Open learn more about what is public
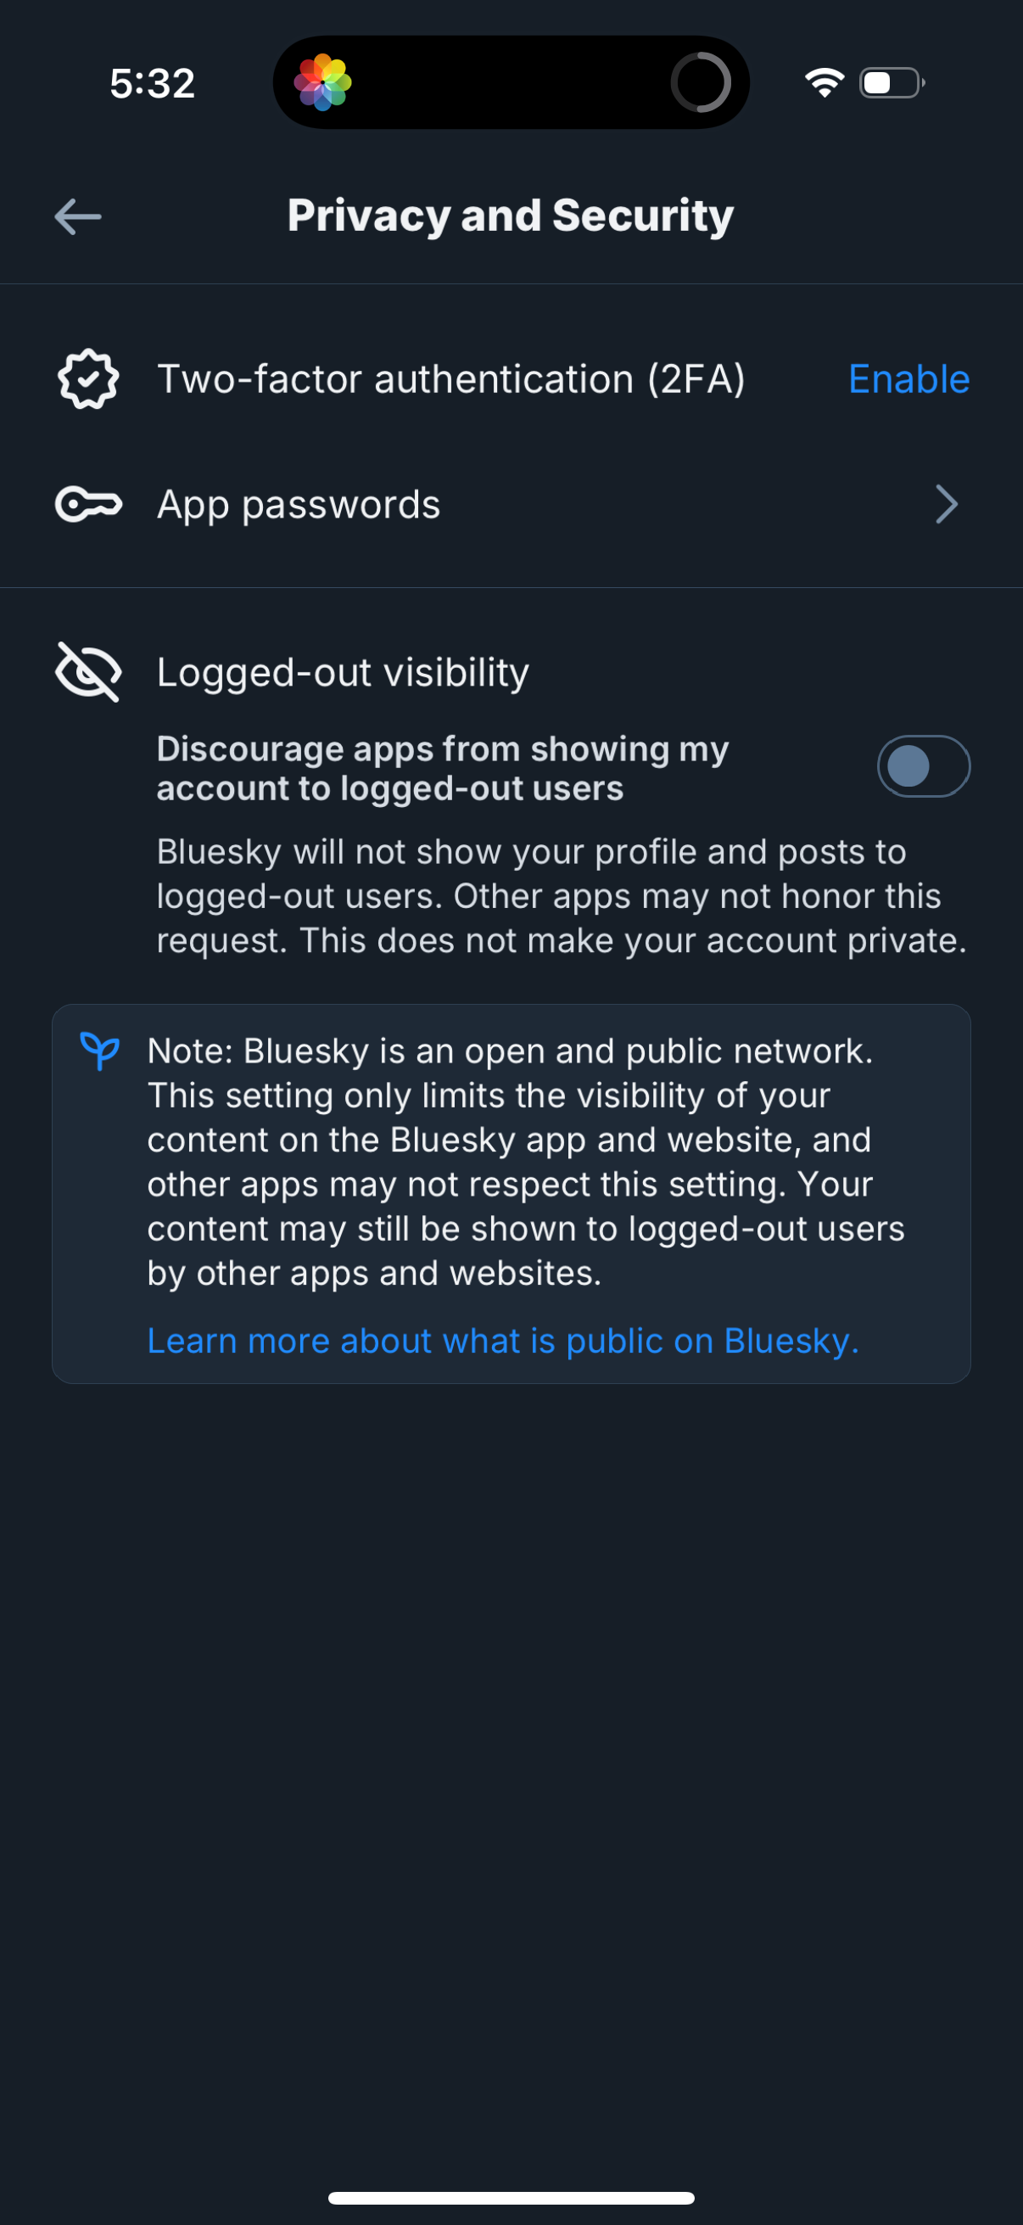Image resolution: width=1023 pixels, height=2225 pixels. coord(502,1340)
